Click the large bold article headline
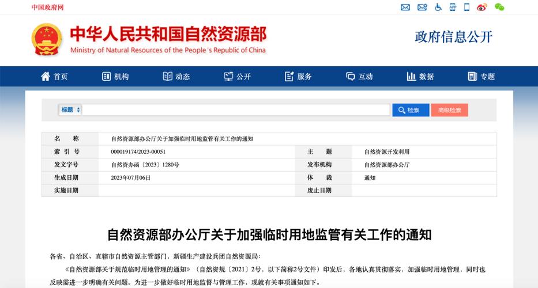This screenshot has height=288, width=538. pyautogui.click(x=269, y=235)
